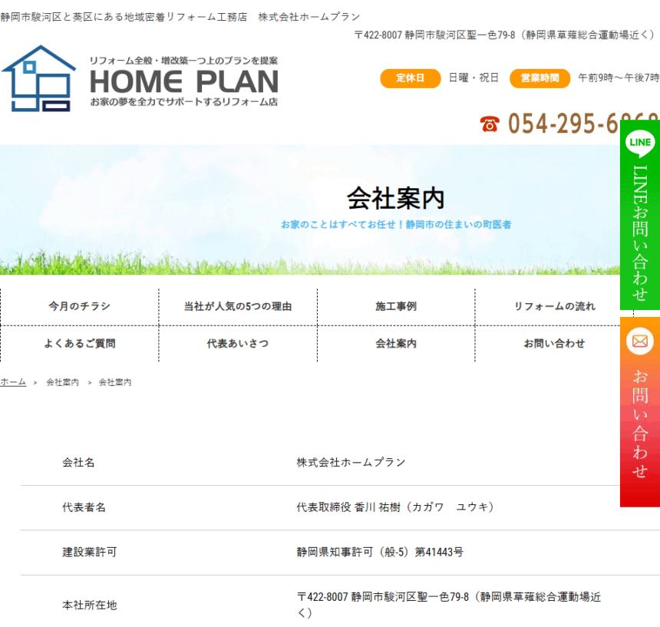The width and height of the screenshot is (660, 627).
Task: Click the envelope mail icon on orange banner
Action: [x=639, y=340]
